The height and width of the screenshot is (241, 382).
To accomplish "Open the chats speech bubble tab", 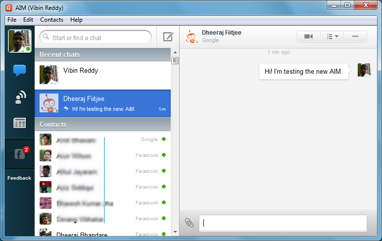I will (19, 70).
